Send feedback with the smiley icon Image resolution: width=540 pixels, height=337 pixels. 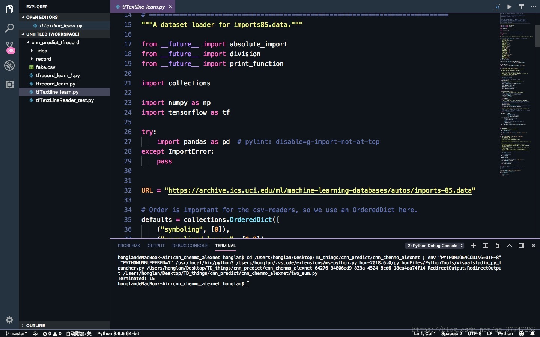(x=522, y=334)
